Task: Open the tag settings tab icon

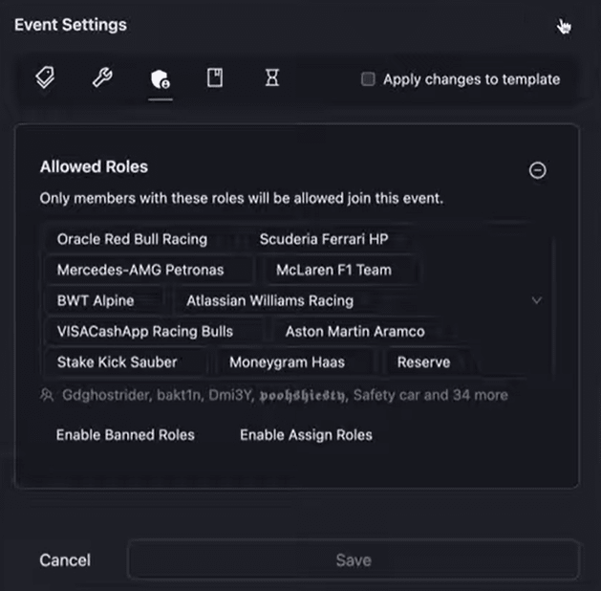Action: 44,78
